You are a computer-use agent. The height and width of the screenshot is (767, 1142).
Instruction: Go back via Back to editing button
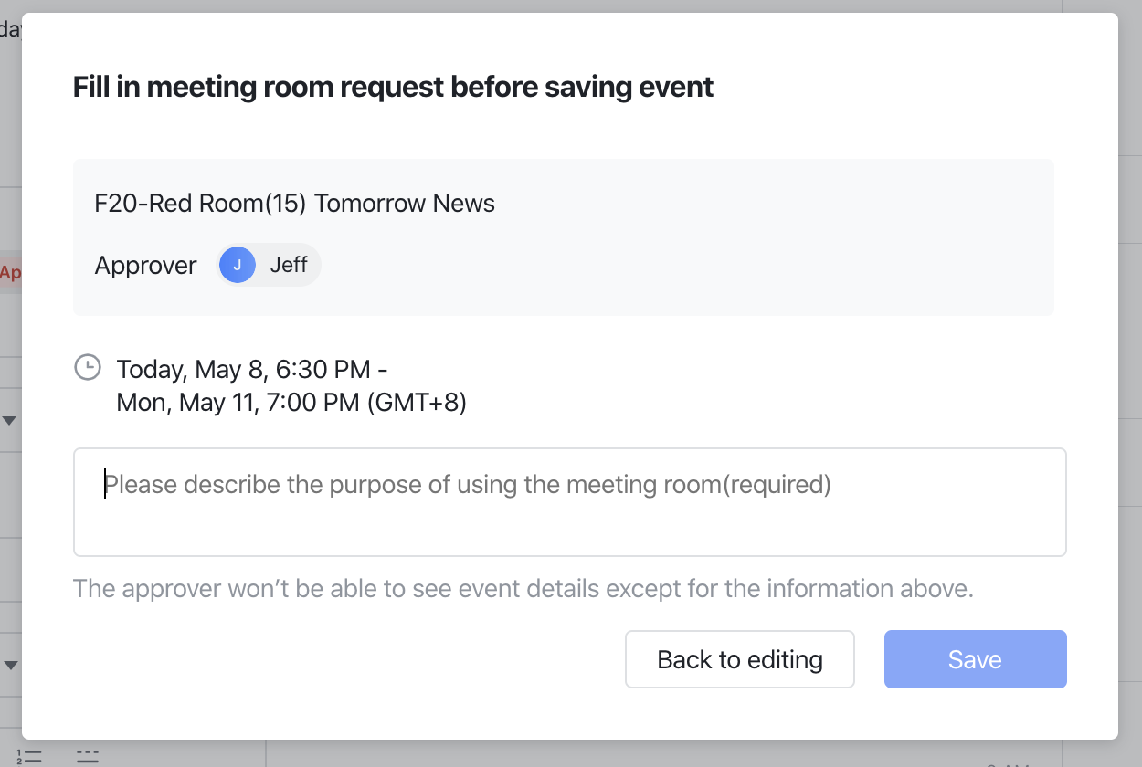coord(739,659)
